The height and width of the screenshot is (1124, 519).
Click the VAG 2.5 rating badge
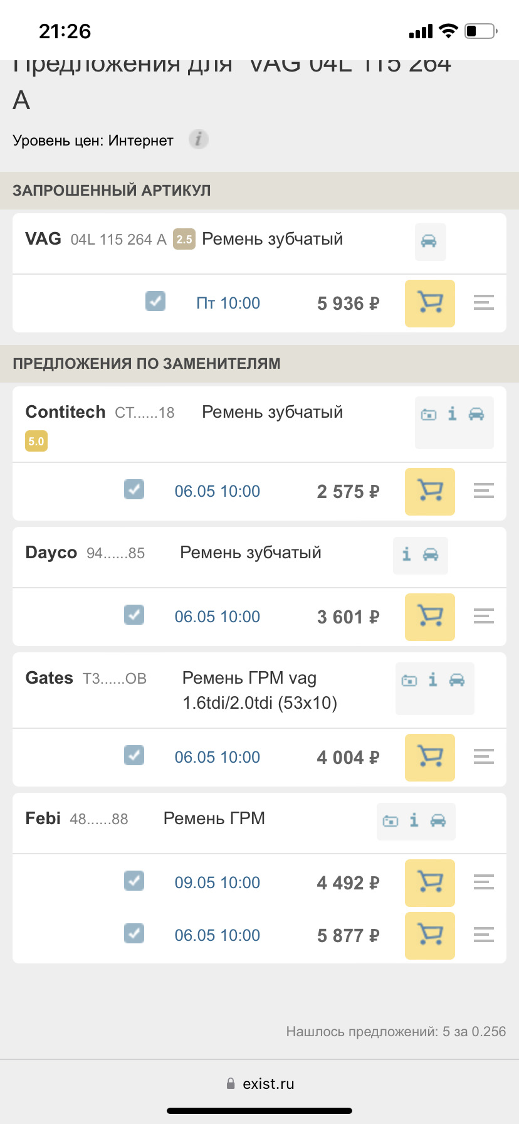pyautogui.click(x=184, y=239)
